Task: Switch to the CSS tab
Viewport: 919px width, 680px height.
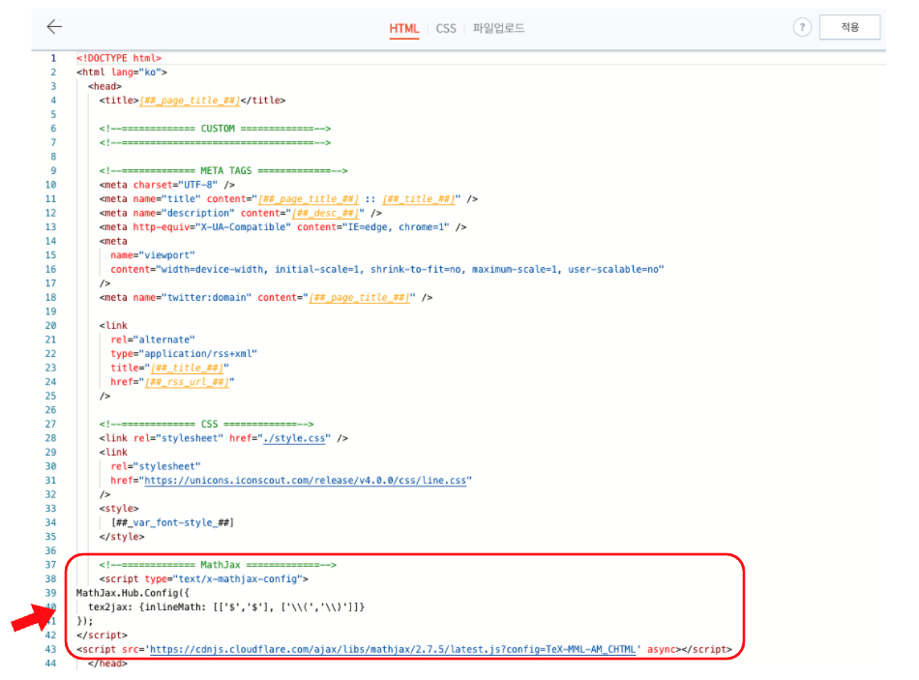Action: click(x=445, y=28)
